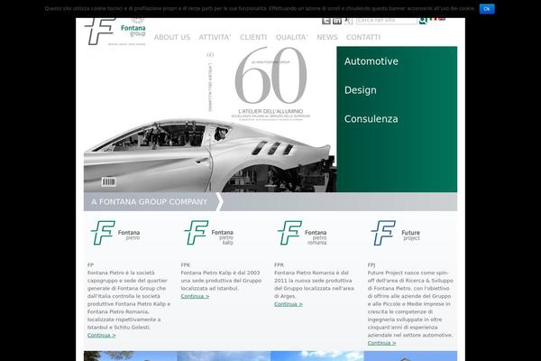Viewport: 541px width, 361px height.
Task: Switch language with the English flag
Action: [x=442, y=19]
